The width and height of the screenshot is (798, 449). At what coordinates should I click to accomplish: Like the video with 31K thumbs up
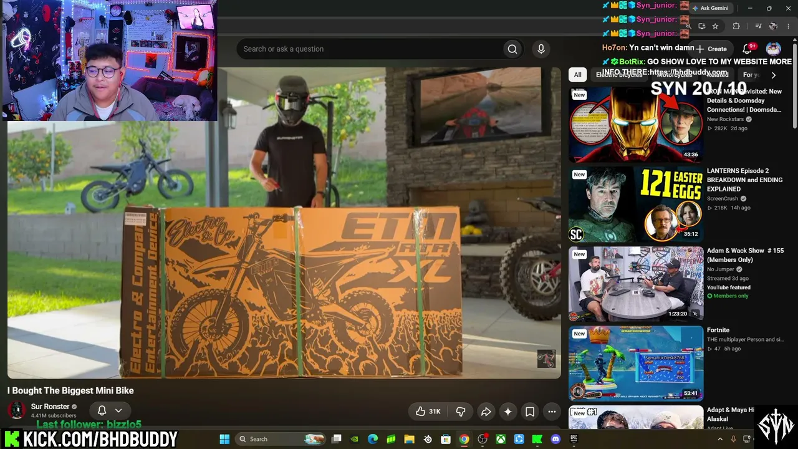point(428,412)
